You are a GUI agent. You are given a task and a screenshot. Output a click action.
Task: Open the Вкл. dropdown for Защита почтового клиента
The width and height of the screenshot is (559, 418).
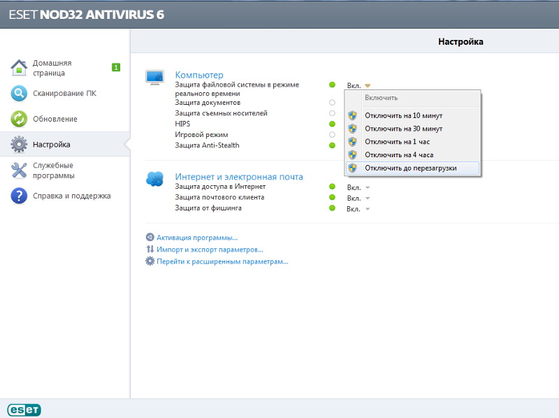point(358,199)
